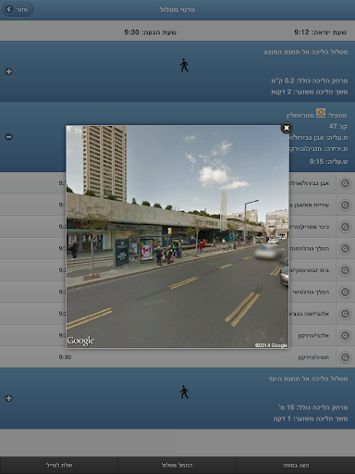The width and height of the screenshot is (355, 474).
Task: Expand walking route to origin station
Action: 9,71
